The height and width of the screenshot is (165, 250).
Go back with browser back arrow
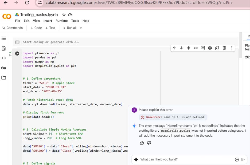point(6,3)
